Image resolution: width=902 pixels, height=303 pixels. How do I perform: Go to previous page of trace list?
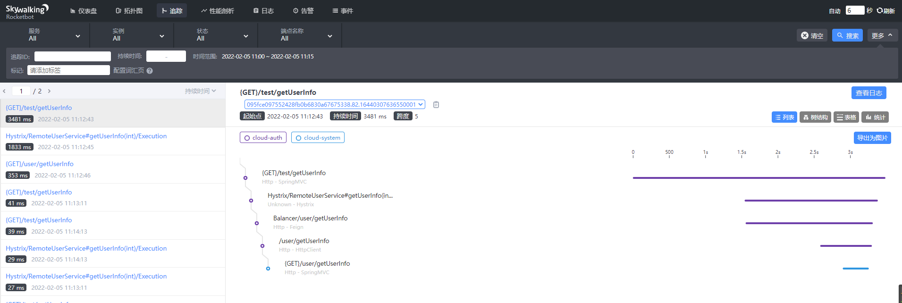click(x=4, y=91)
